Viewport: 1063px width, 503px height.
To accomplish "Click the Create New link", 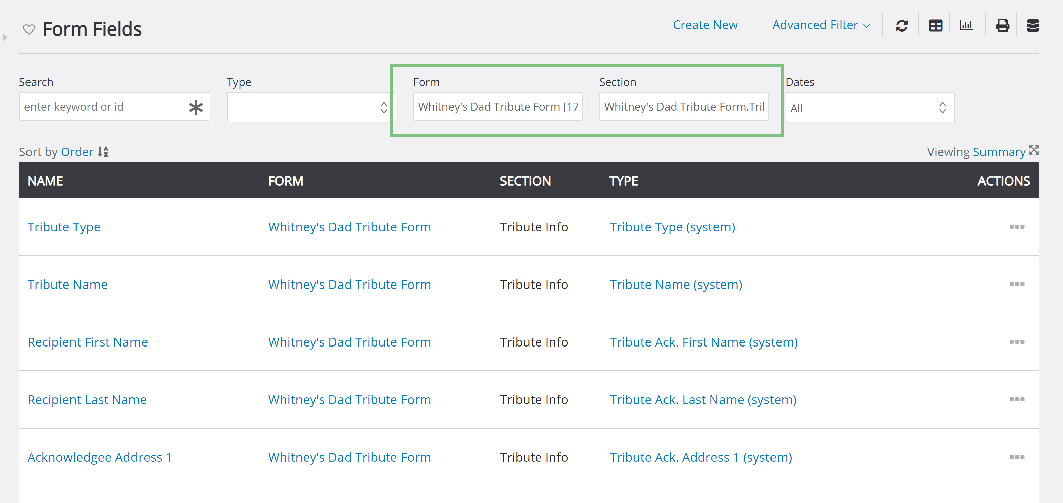I will tap(705, 25).
